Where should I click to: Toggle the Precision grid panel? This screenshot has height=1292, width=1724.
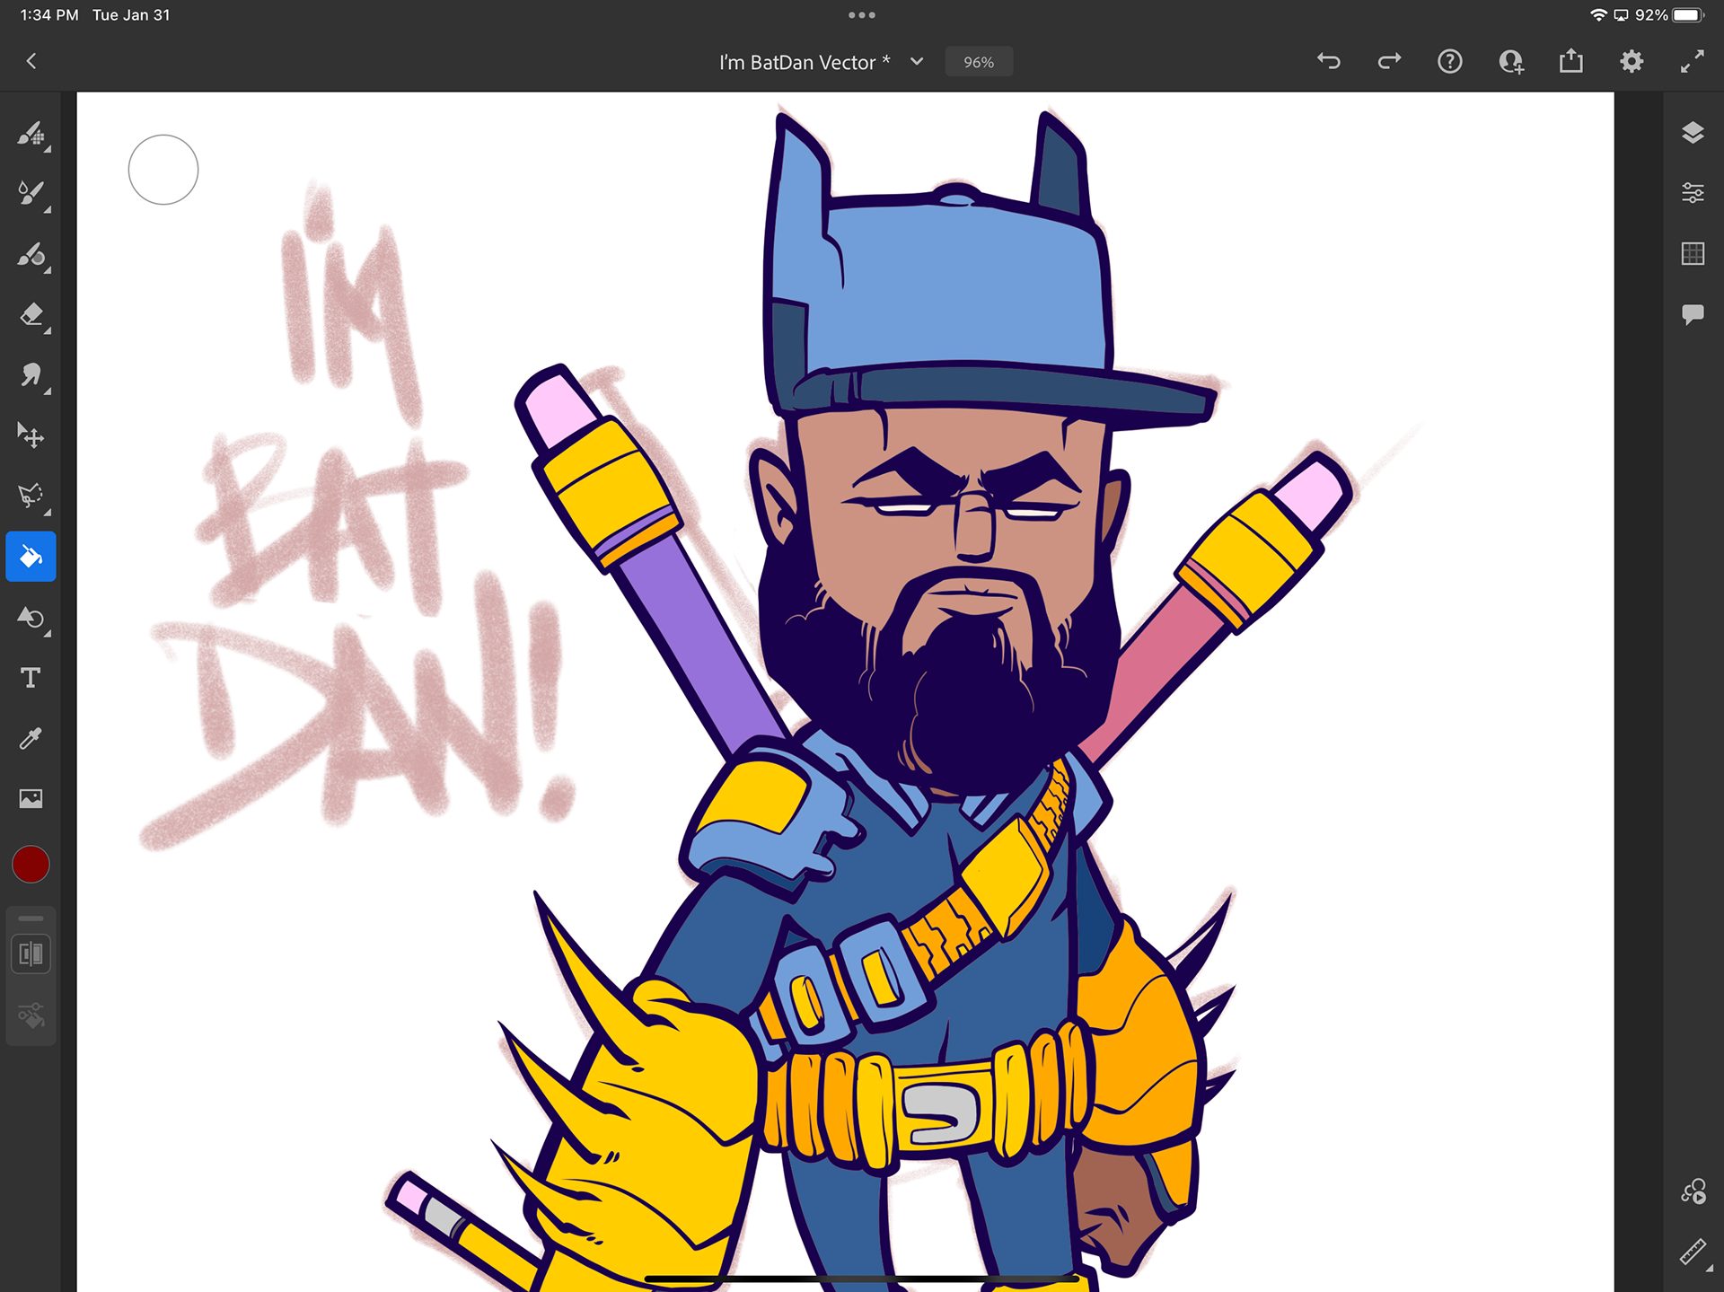pos(1693,254)
